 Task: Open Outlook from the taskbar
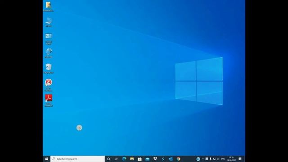[x=171, y=159]
